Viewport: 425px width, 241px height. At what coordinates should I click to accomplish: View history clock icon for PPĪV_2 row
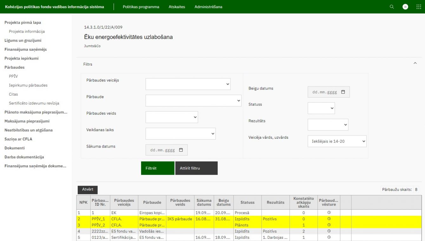329,225
